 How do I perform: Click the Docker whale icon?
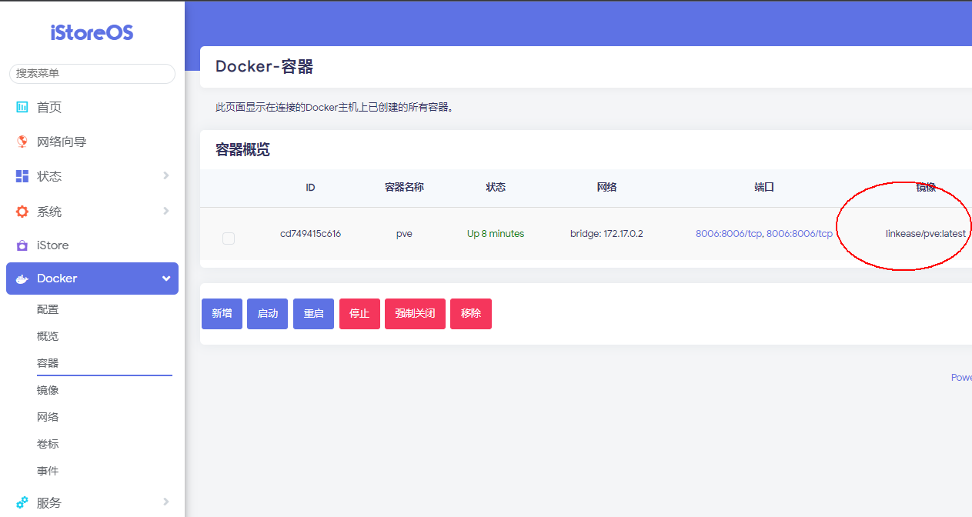22,279
